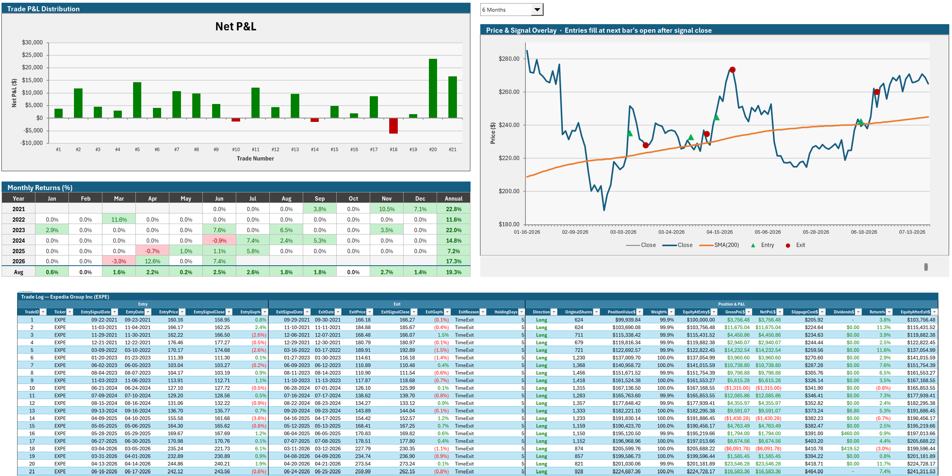The height and width of the screenshot is (476, 952).
Task: Open the Direction column filter
Action: point(554,312)
